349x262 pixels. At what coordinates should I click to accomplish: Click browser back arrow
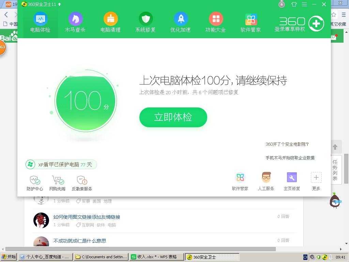click(x=6, y=15)
